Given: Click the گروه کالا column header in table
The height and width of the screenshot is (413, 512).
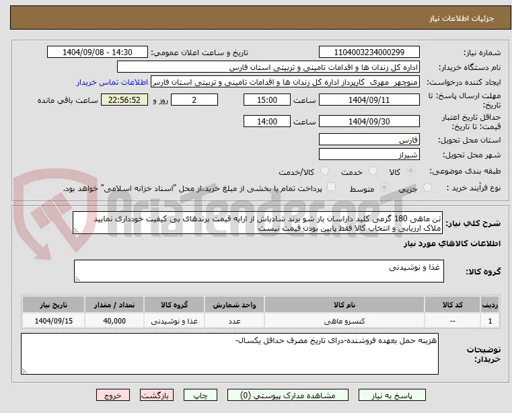Looking at the screenshot, I should point(174,305).
